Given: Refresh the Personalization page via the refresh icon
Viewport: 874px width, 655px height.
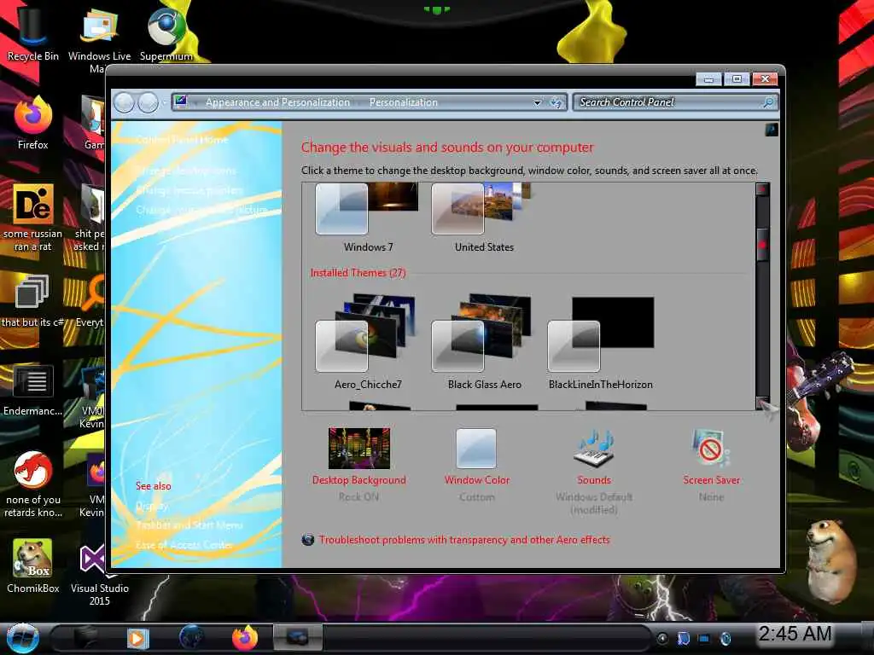Looking at the screenshot, I should (556, 102).
